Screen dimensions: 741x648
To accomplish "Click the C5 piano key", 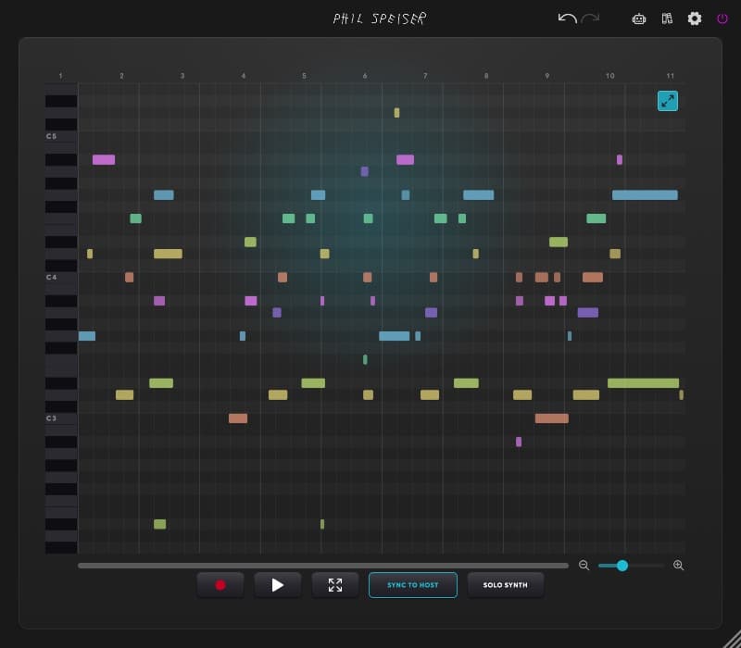I will (61, 136).
